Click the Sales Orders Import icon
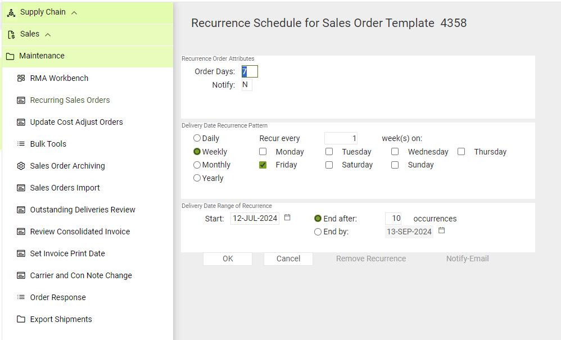The width and height of the screenshot is (561, 340). (x=21, y=188)
